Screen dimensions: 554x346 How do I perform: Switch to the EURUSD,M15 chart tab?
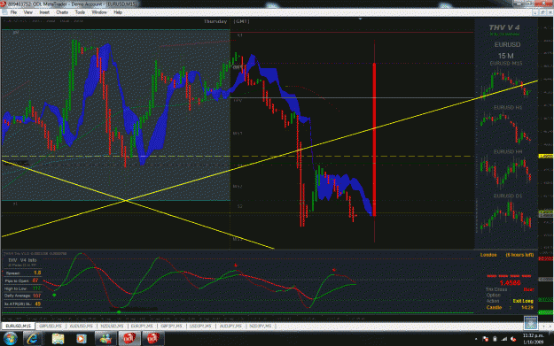click(18, 326)
